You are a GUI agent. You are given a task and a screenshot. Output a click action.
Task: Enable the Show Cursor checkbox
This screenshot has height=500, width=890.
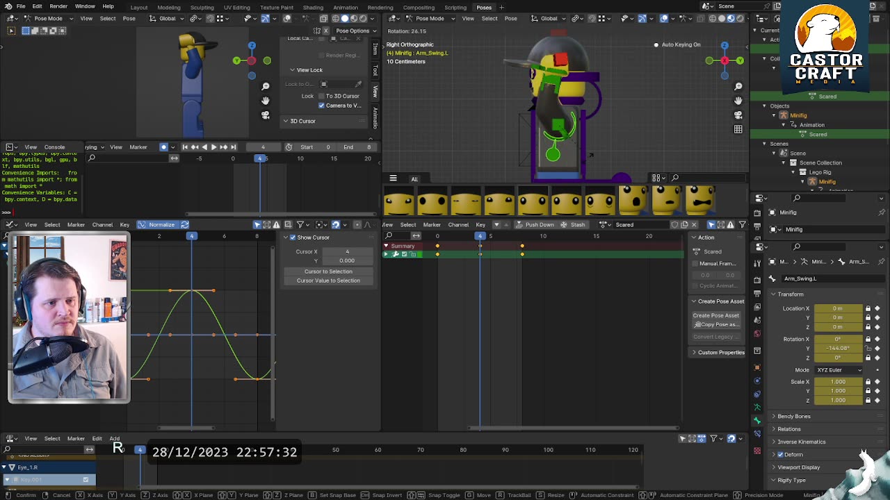[x=293, y=237]
